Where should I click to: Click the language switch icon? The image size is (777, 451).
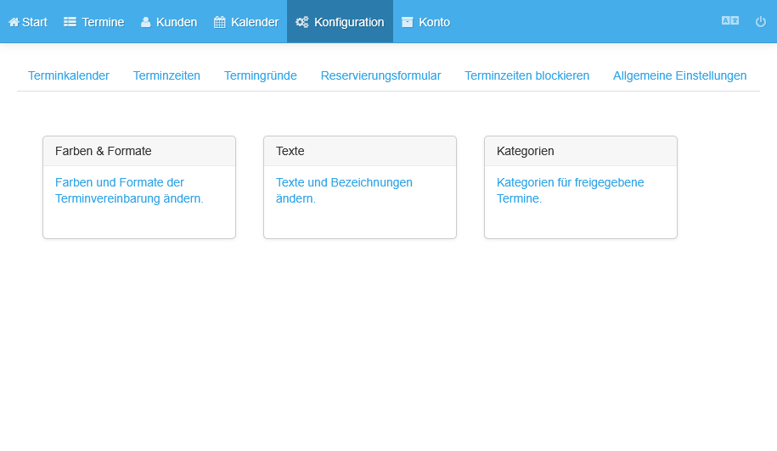pyautogui.click(x=729, y=21)
